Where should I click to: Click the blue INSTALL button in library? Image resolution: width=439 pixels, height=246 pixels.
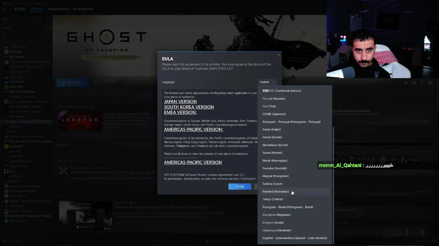[x=72, y=82]
